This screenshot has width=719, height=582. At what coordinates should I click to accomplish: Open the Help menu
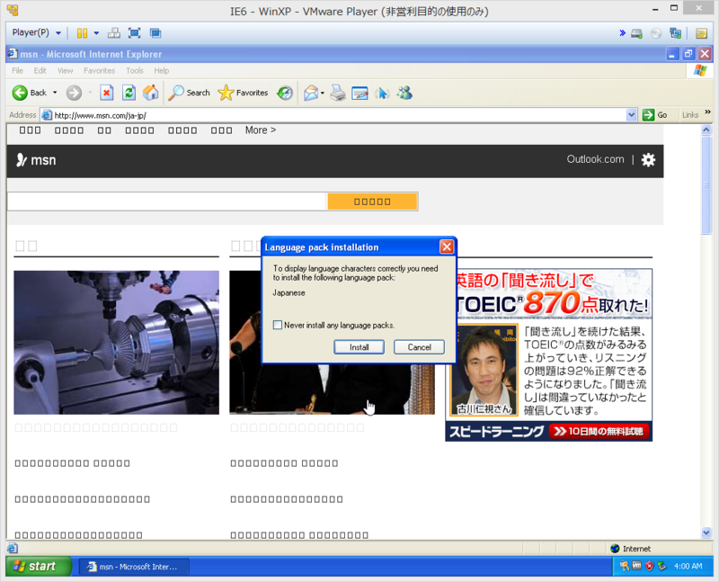coord(162,71)
